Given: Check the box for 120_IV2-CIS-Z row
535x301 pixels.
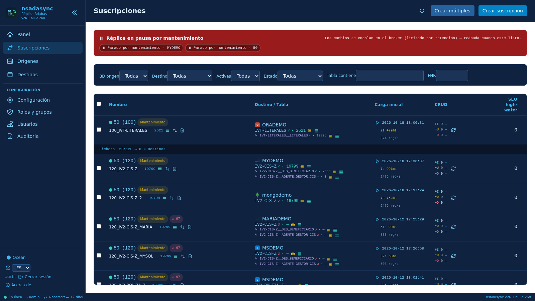Looking at the screenshot, I should tap(99, 168).
